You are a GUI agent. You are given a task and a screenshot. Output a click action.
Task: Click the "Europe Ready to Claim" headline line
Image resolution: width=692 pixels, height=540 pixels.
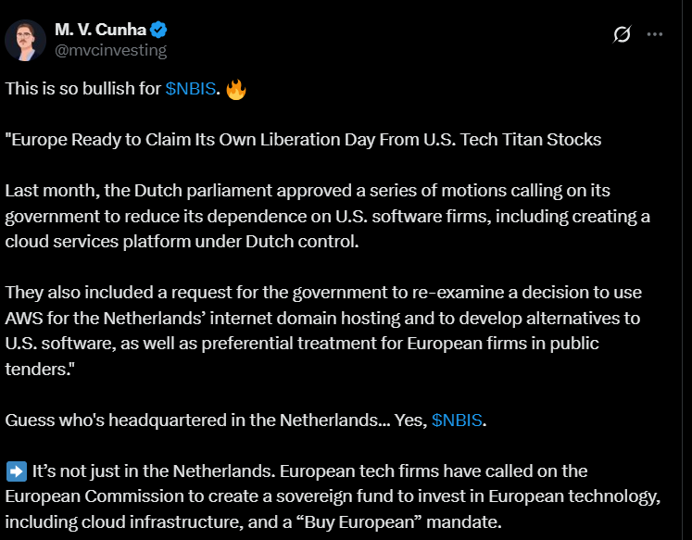click(303, 140)
